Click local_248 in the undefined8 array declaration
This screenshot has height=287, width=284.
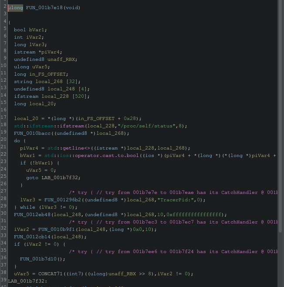61,89
